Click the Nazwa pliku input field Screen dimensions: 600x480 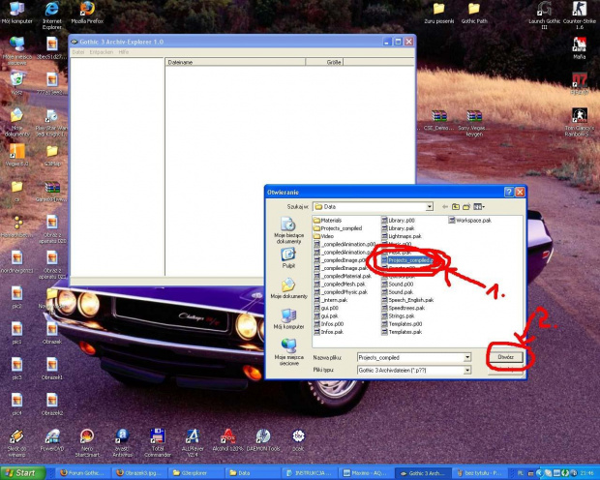410,357
